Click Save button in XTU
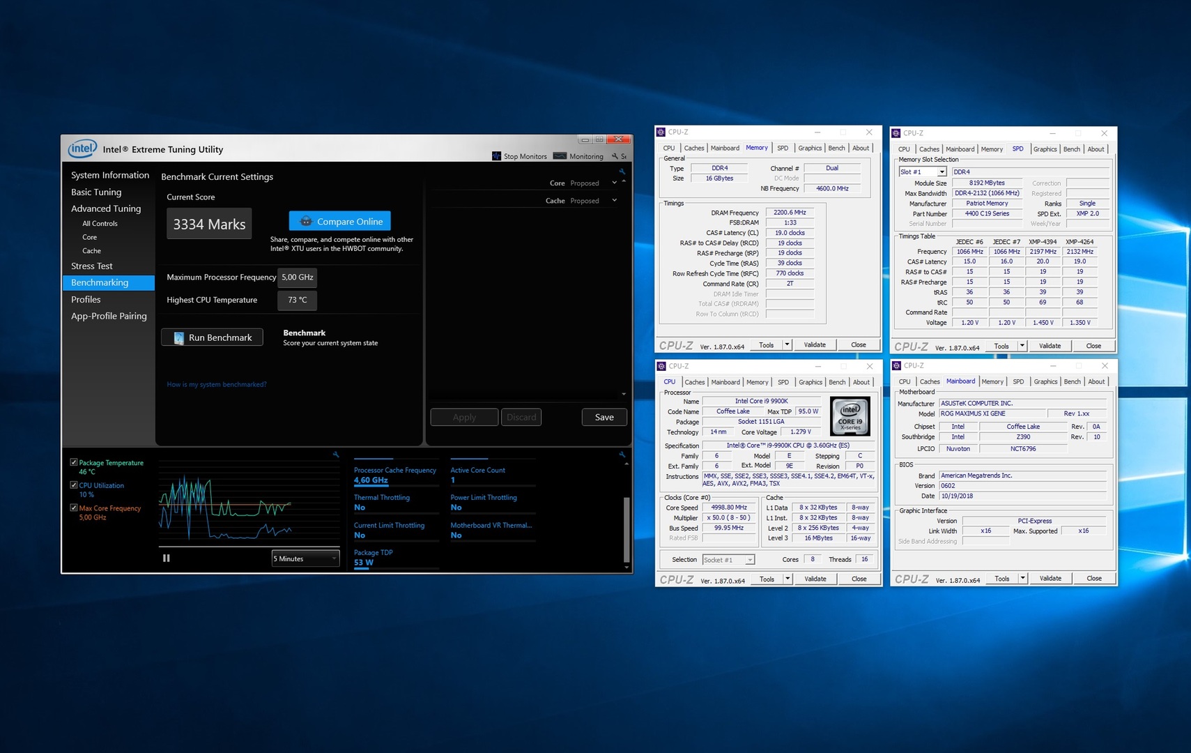Screen dimensions: 1191x753 (x=604, y=417)
